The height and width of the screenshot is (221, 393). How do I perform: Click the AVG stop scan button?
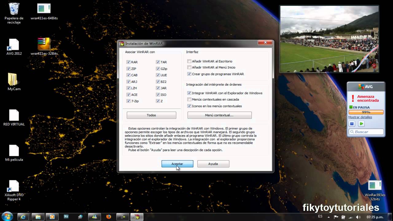tap(352, 124)
